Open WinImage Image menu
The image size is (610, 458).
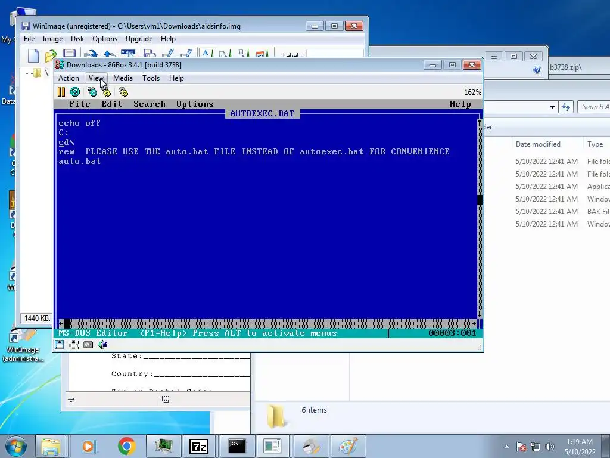click(52, 39)
